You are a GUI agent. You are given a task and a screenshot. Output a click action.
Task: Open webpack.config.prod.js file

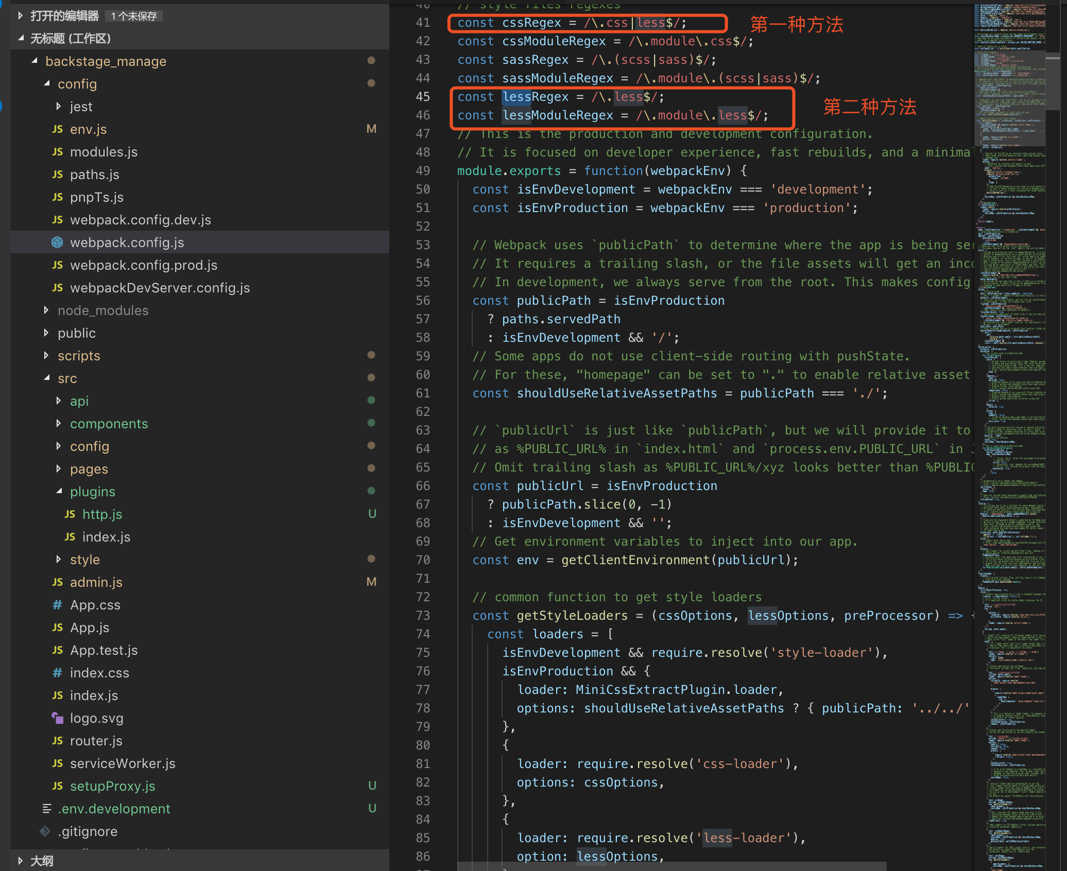pos(144,265)
